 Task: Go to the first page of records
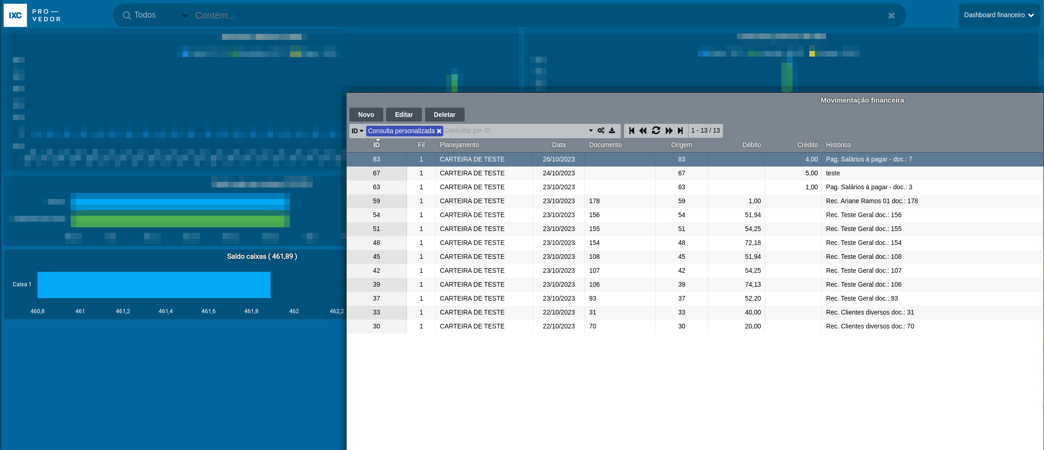pyautogui.click(x=631, y=131)
